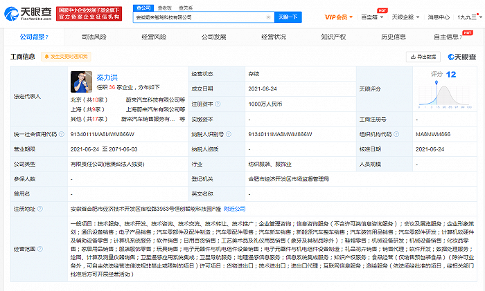Open 秦力洪 profile link
This screenshot has height=291, width=485.
click(107, 77)
